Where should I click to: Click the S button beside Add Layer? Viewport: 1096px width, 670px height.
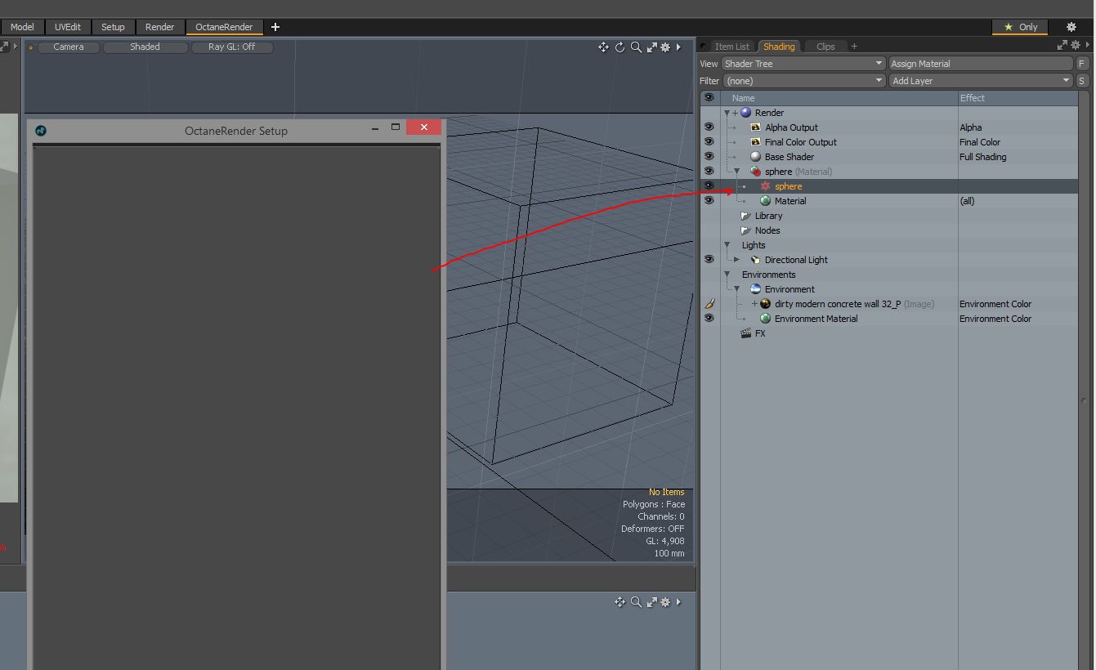[1082, 81]
